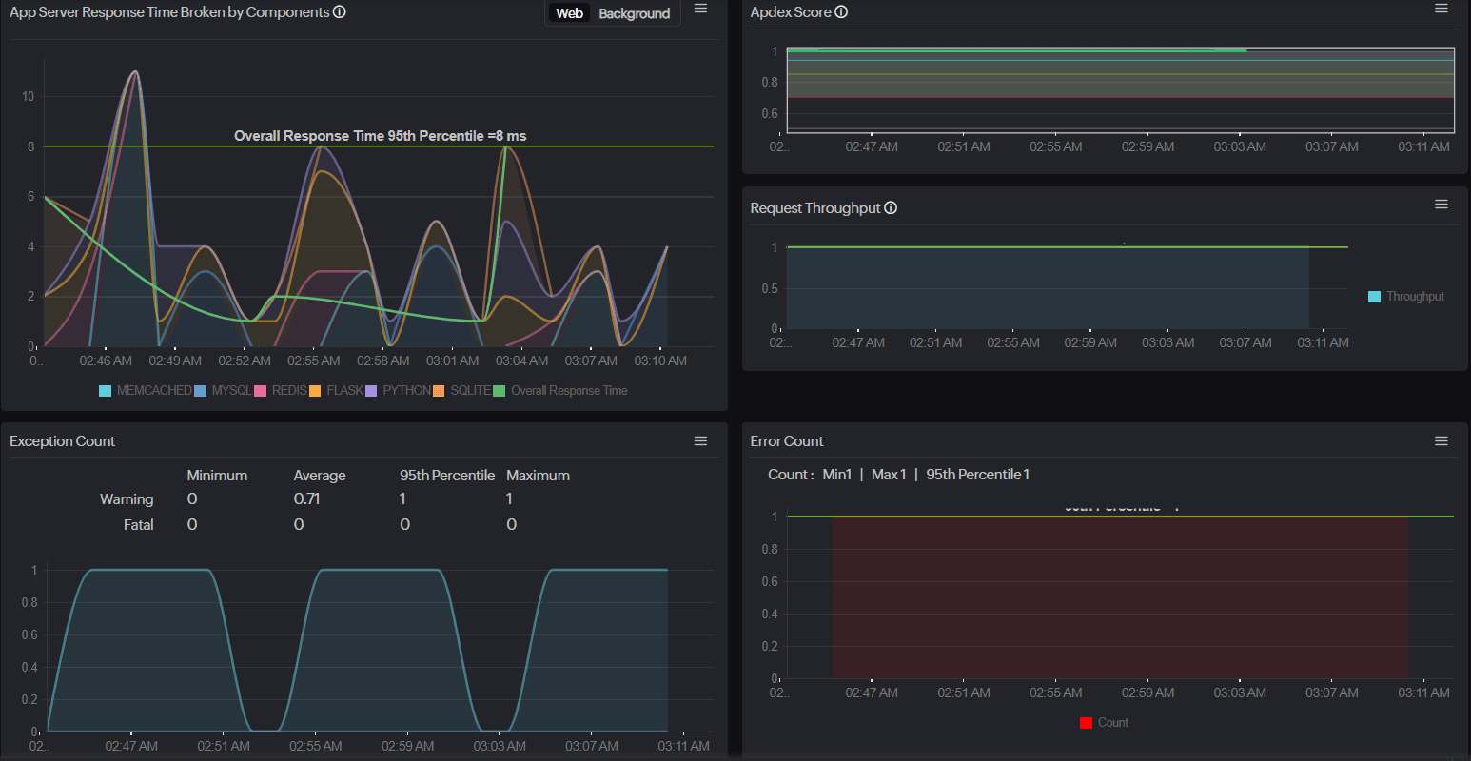Open the Exception Count panel title
This screenshot has width=1471, height=761.
pos(62,440)
